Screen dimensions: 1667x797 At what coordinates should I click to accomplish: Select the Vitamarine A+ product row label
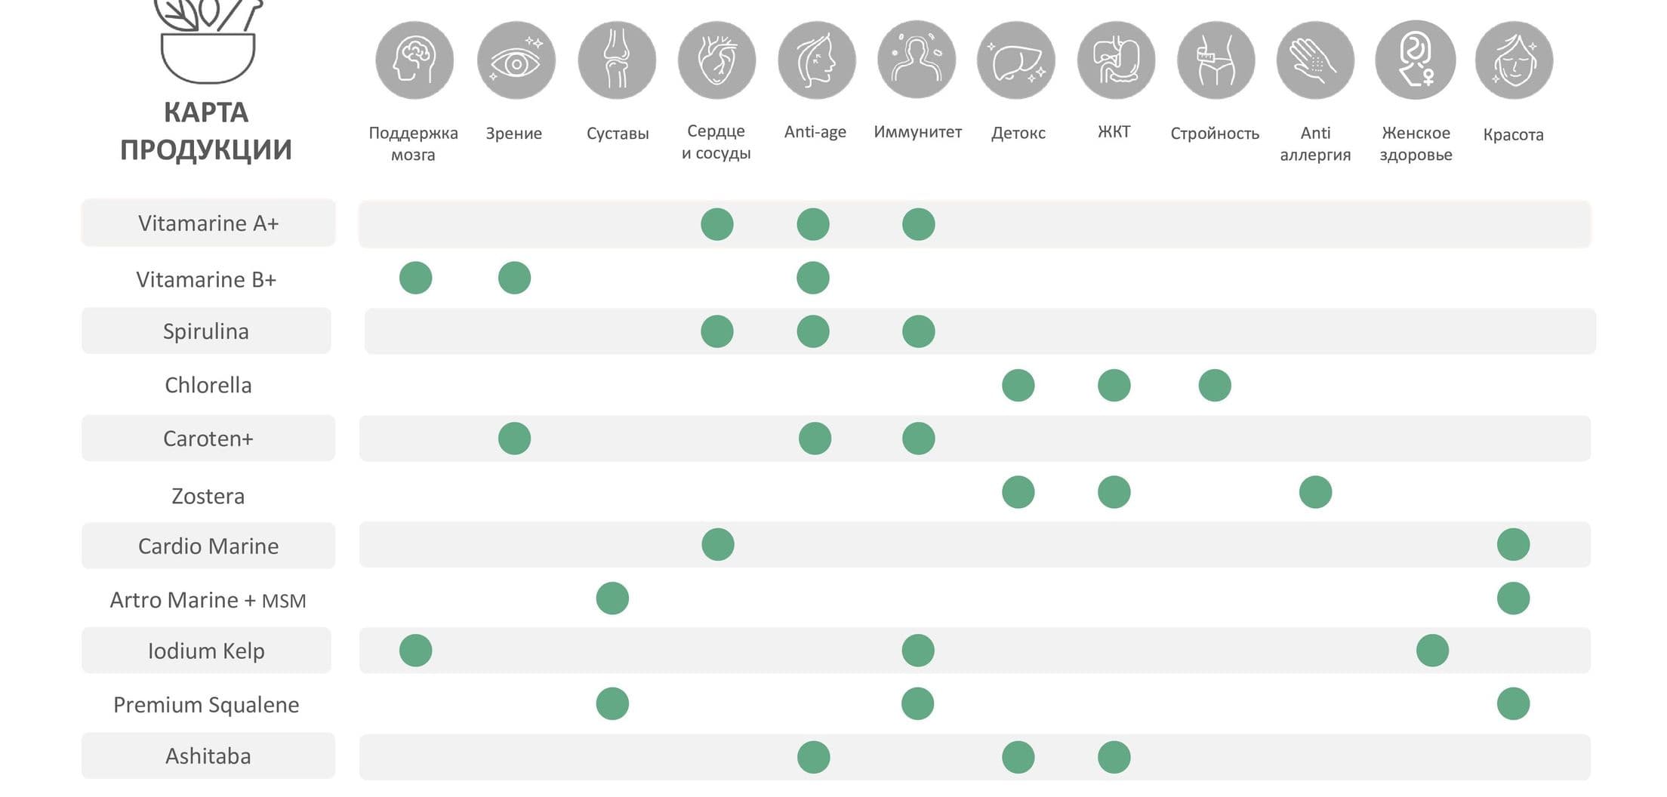pyautogui.click(x=208, y=223)
